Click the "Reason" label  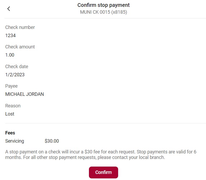(x=13, y=106)
